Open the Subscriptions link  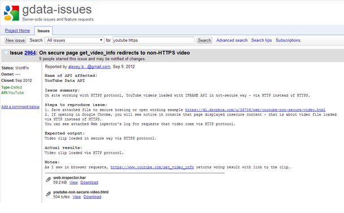point(288,40)
